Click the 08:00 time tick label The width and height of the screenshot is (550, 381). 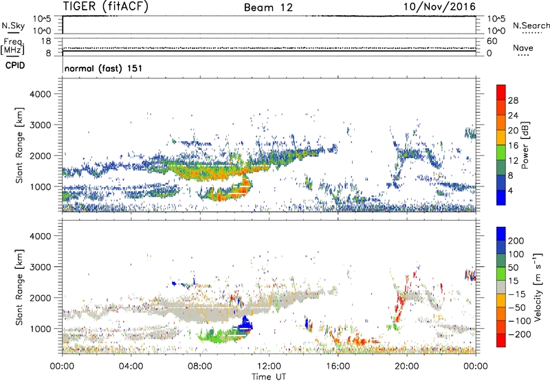point(200,367)
